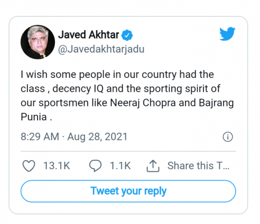Screen dimensions: 260x224
Task: Click the divider line below the timestamp
Action: point(128,151)
